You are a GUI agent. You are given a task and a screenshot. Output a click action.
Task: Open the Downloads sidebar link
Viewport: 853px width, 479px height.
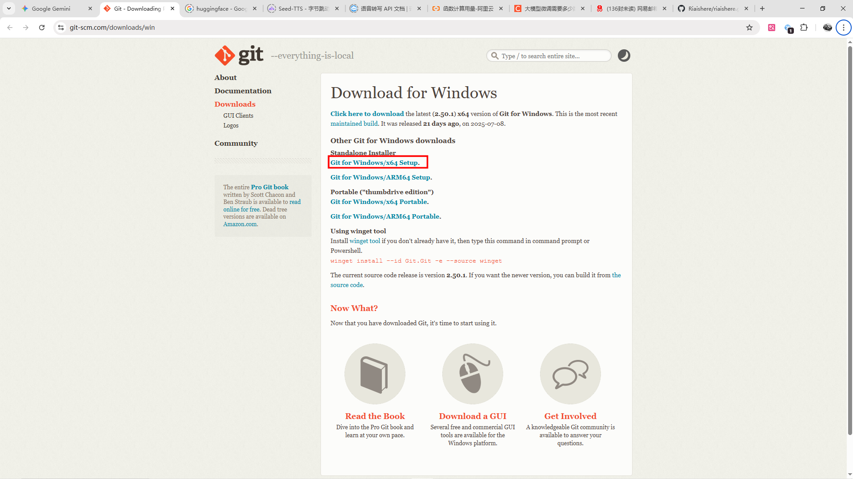pos(235,104)
